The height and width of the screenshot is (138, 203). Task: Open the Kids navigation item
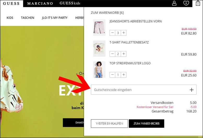[10, 18]
